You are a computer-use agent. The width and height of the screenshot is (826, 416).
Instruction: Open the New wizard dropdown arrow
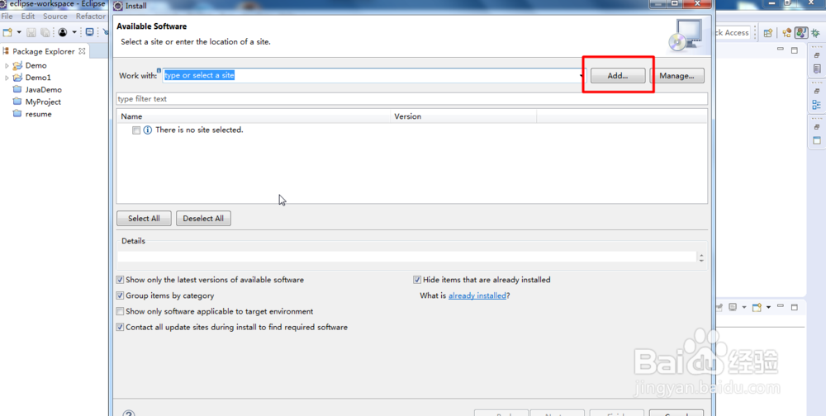pos(20,33)
